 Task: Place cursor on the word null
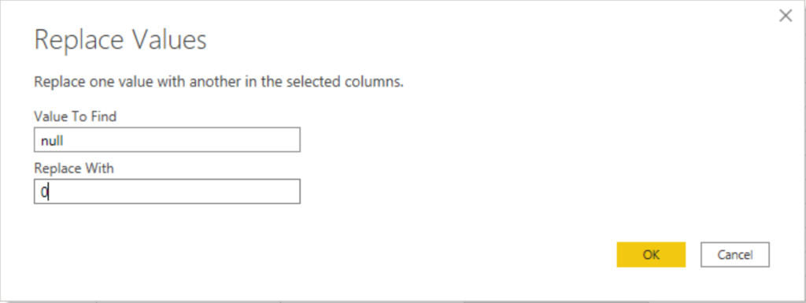(52, 140)
